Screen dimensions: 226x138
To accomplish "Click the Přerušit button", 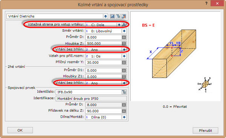I will coord(205,130).
